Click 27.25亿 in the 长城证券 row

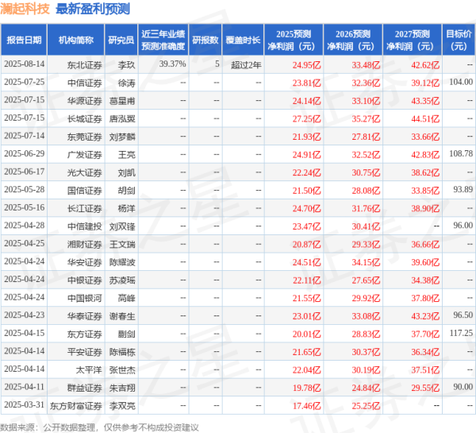pos(306,119)
